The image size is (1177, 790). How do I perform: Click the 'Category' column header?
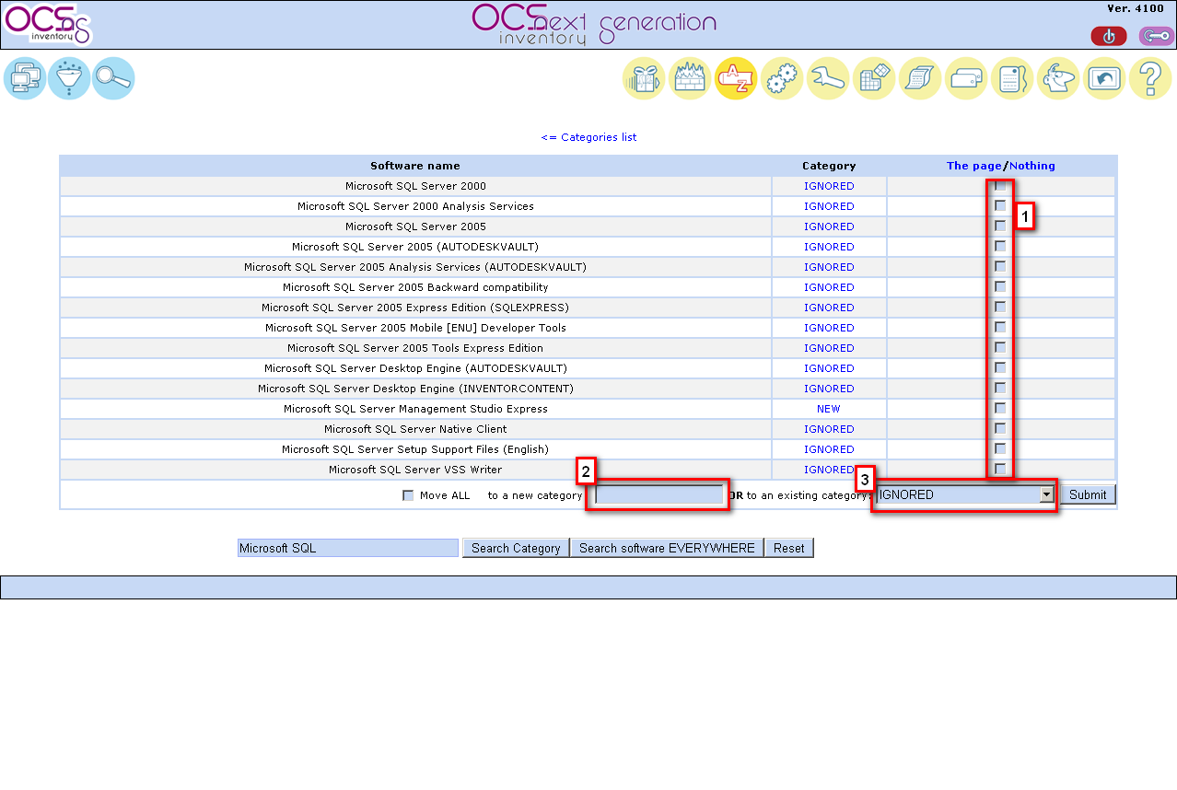[829, 166]
